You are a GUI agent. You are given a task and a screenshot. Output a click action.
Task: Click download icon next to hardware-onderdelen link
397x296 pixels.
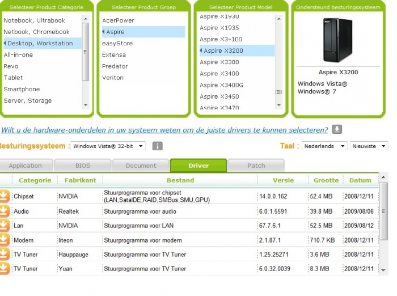click(x=337, y=129)
